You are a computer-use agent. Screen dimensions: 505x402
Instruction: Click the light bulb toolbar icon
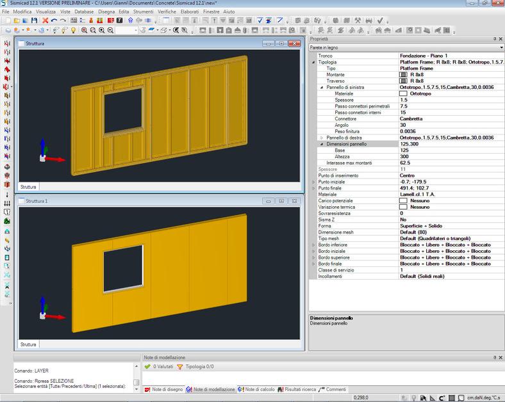(x=73, y=30)
